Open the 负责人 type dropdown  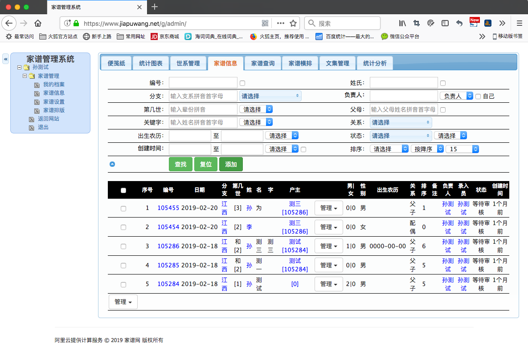click(x=456, y=96)
